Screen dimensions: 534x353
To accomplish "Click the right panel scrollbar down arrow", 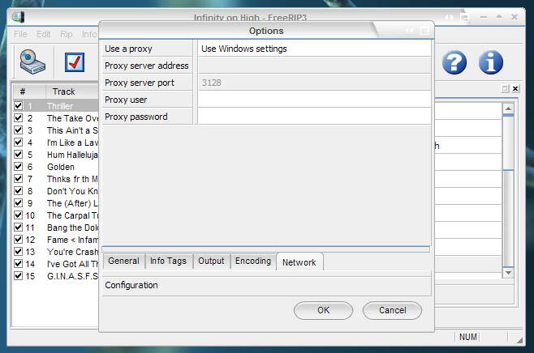I will click(509, 273).
